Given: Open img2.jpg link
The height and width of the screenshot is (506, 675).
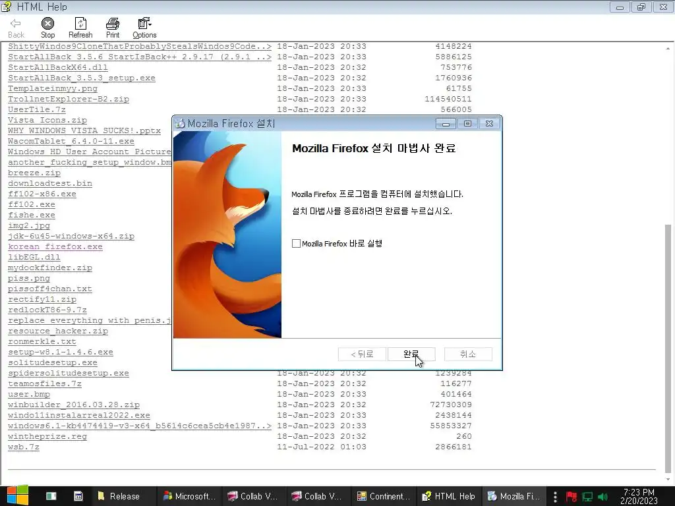Looking at the screenshot, I should click(29, 225).
